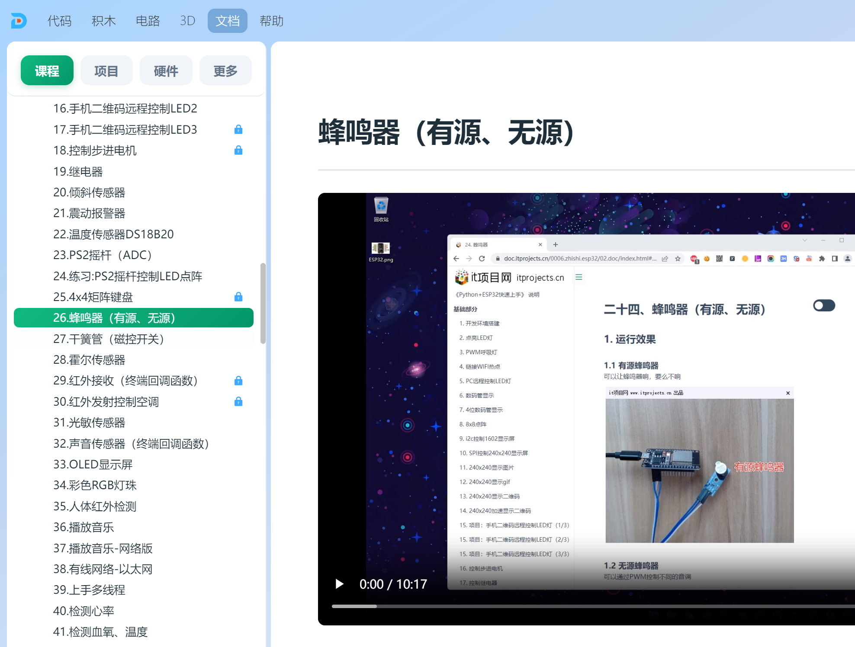Open lesson 31.光敏传感器
Viewport: 855px width, 647px height.
(134, 422)
